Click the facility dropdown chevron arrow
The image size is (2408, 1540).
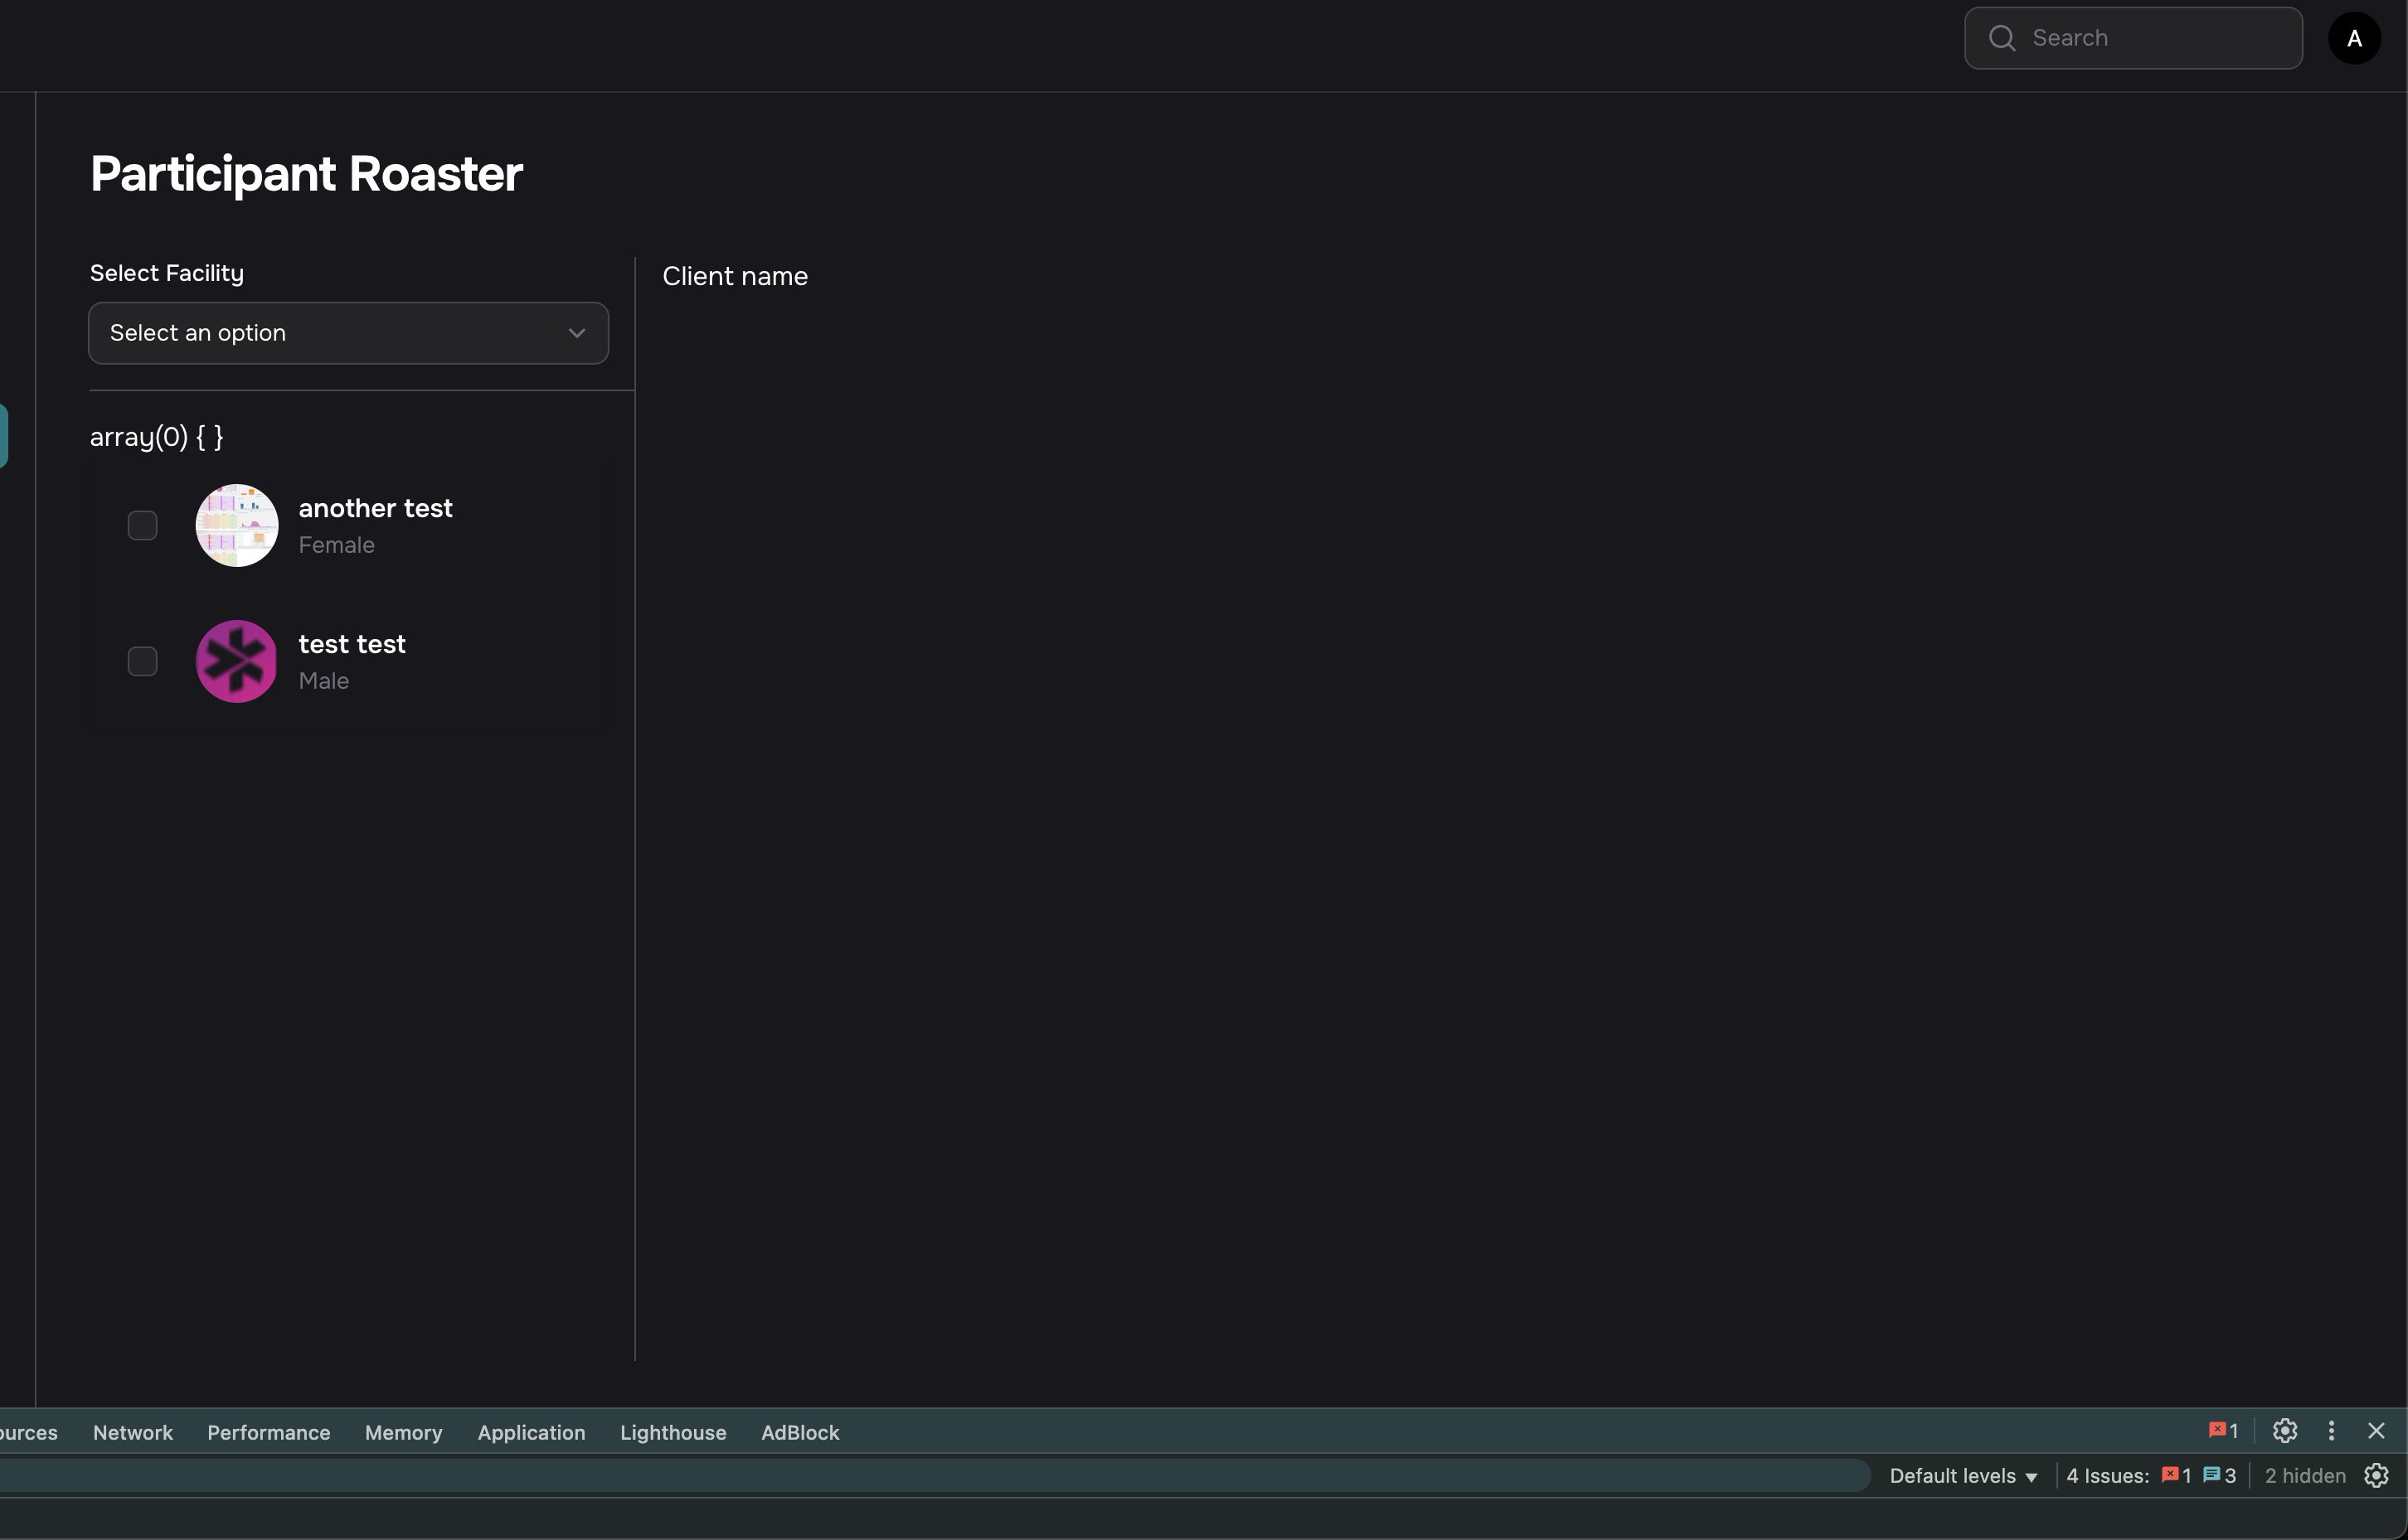coord(576,333)
